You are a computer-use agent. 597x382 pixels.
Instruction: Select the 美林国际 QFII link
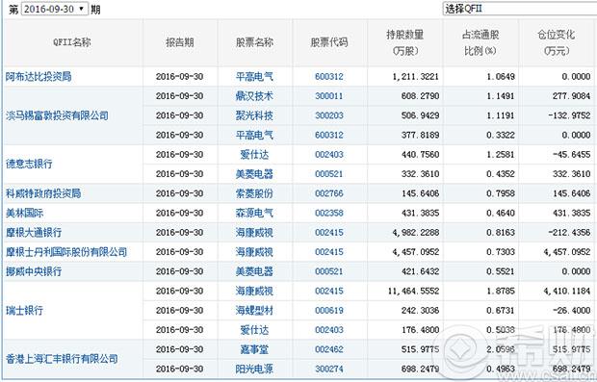tap(24, 213)
